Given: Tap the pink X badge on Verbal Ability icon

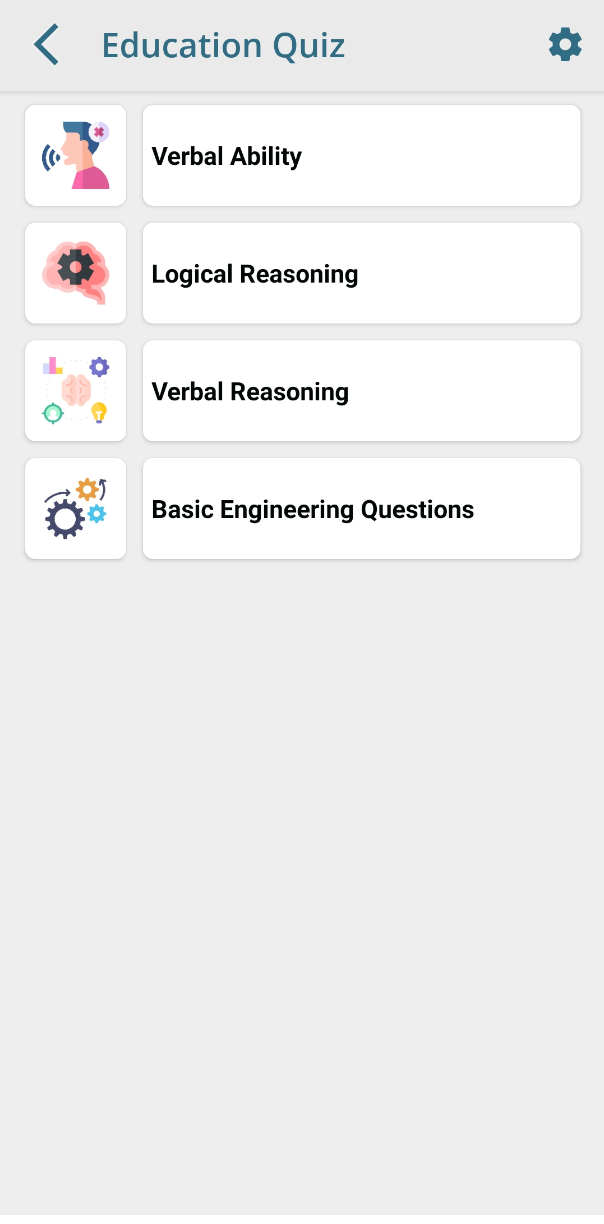Looking at the screenshot, I should click(x=99, y=132).
